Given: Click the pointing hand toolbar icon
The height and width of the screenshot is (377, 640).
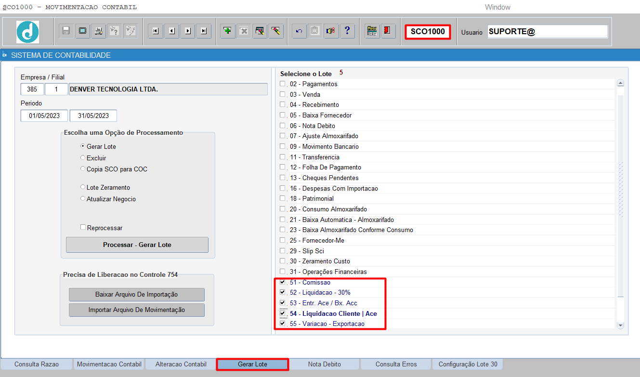Looking at the screenshot, I should (330, 31).
